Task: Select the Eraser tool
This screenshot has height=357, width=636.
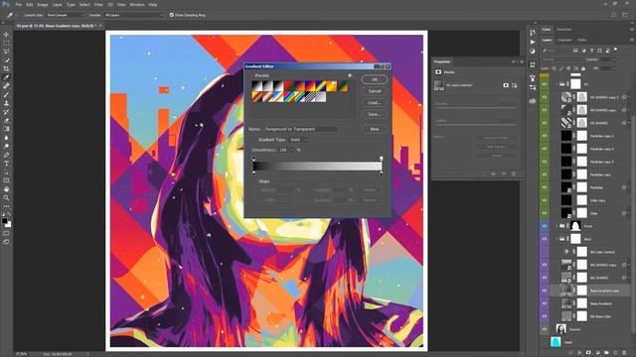Action: 6,121
